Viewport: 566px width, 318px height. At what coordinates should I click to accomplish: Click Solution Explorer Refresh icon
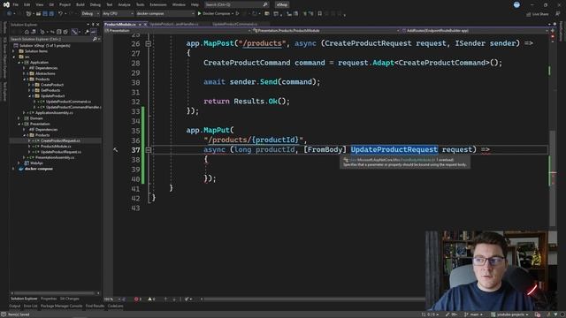52,32
